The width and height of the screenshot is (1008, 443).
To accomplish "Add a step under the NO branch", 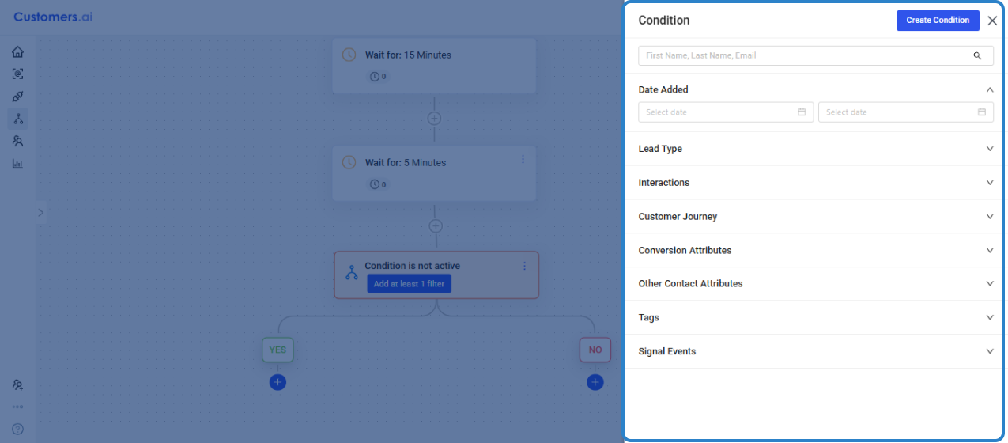I will (595, 382).
